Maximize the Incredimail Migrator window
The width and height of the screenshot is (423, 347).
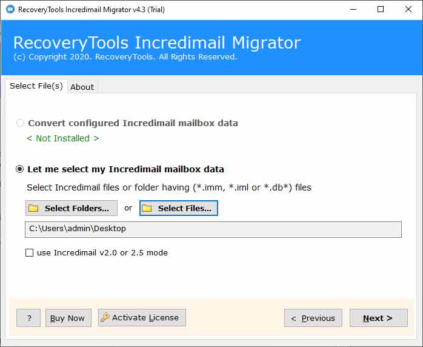pos(381,10)
